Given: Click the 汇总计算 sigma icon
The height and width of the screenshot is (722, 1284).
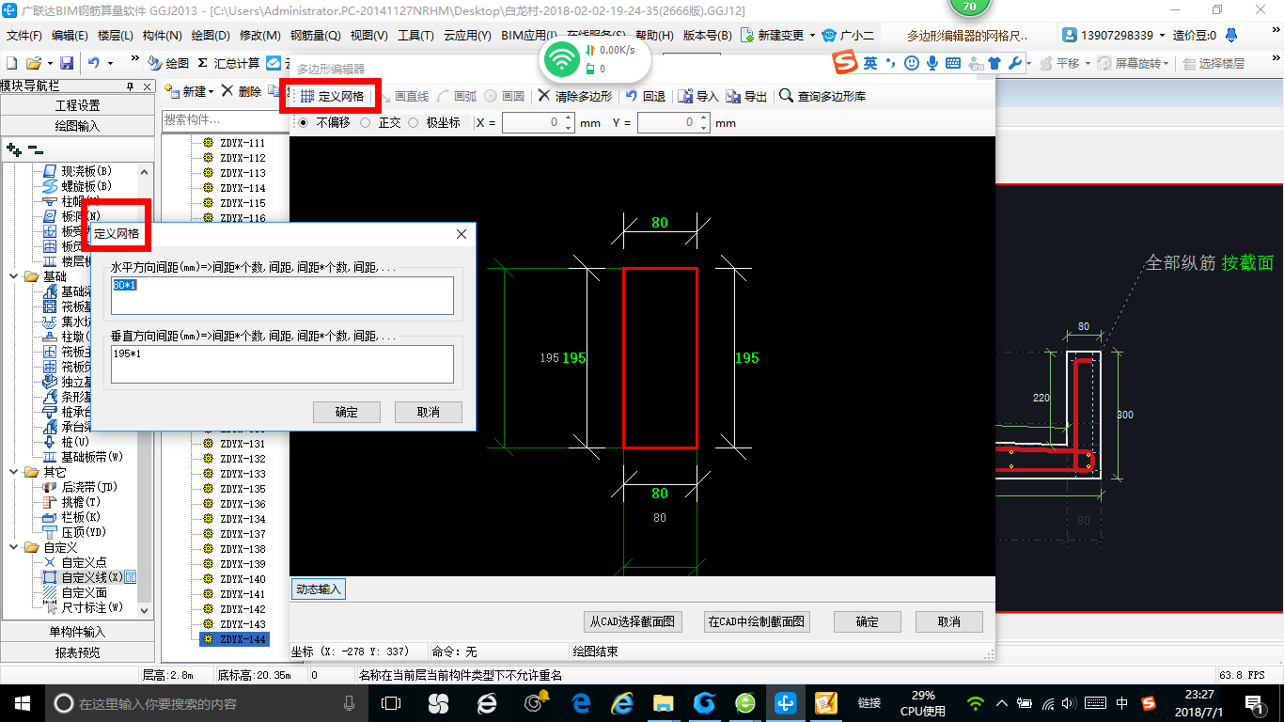Looking at the screenshot, I should coord(203,63).
